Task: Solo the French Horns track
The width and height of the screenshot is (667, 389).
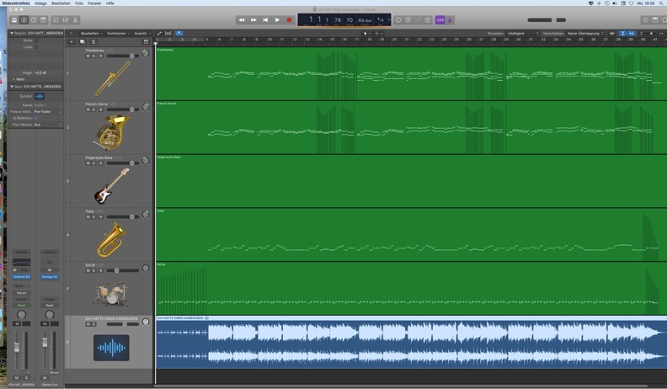Action: coord(94,109)
